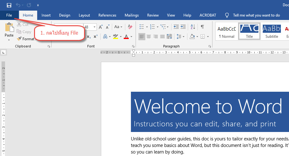289x156 pixels.
Task: Click the Cut button
Action: coord(22,24)
